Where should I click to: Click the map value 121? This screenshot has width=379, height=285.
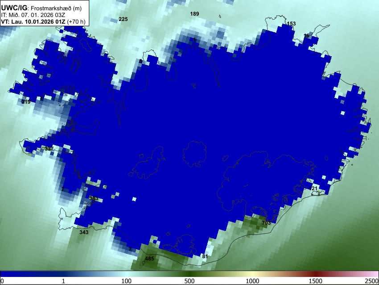tap(313, 189)
